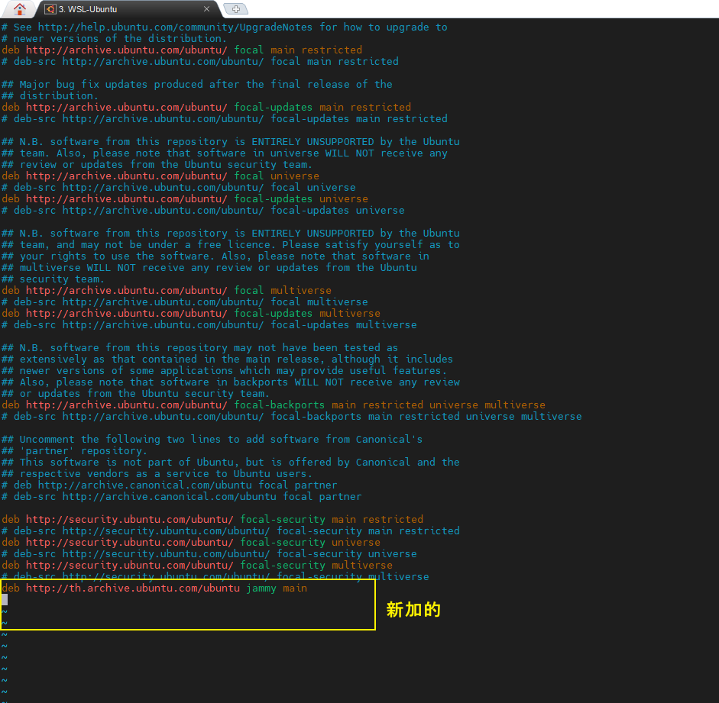Close the WSL-Ubuntu tab
719x703 pixels.
click(206, 9)
